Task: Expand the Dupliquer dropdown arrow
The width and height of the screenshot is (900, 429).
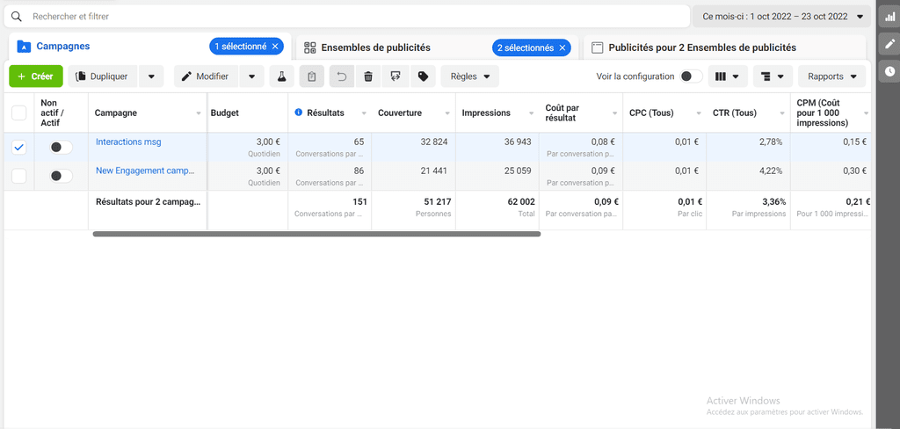Action: coord(151,76)
